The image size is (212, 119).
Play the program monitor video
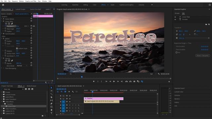click(114, 81)
